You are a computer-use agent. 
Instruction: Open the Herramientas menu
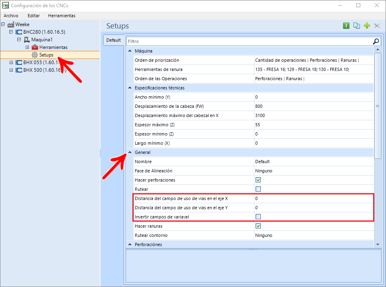pyautogui.click(x=62, y=16)
